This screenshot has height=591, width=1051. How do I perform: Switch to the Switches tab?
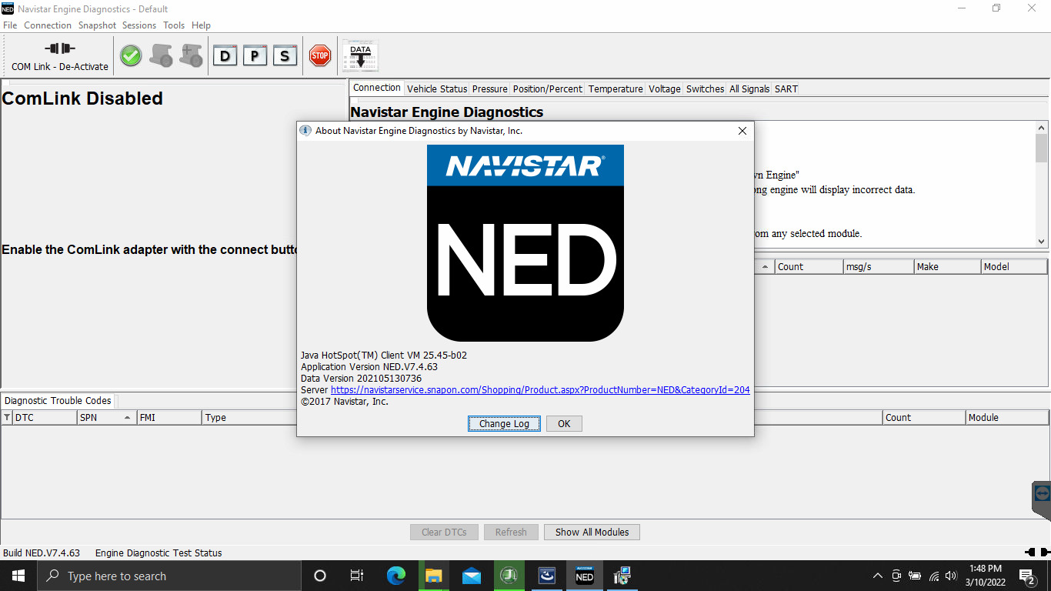click(706, 89)
